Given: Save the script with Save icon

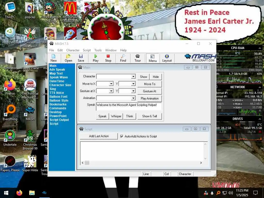Looking at the screenshot, I should click(81, 58).
